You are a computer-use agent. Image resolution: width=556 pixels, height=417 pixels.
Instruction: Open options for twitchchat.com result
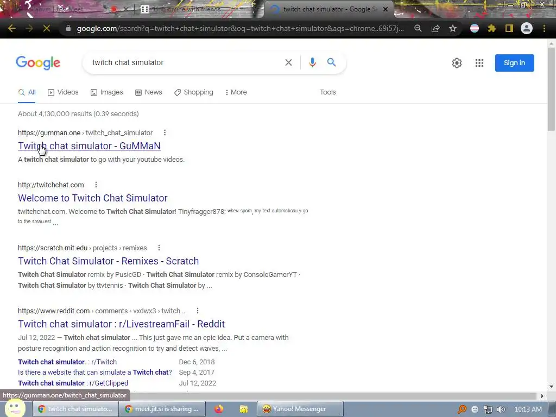point(96,185)
